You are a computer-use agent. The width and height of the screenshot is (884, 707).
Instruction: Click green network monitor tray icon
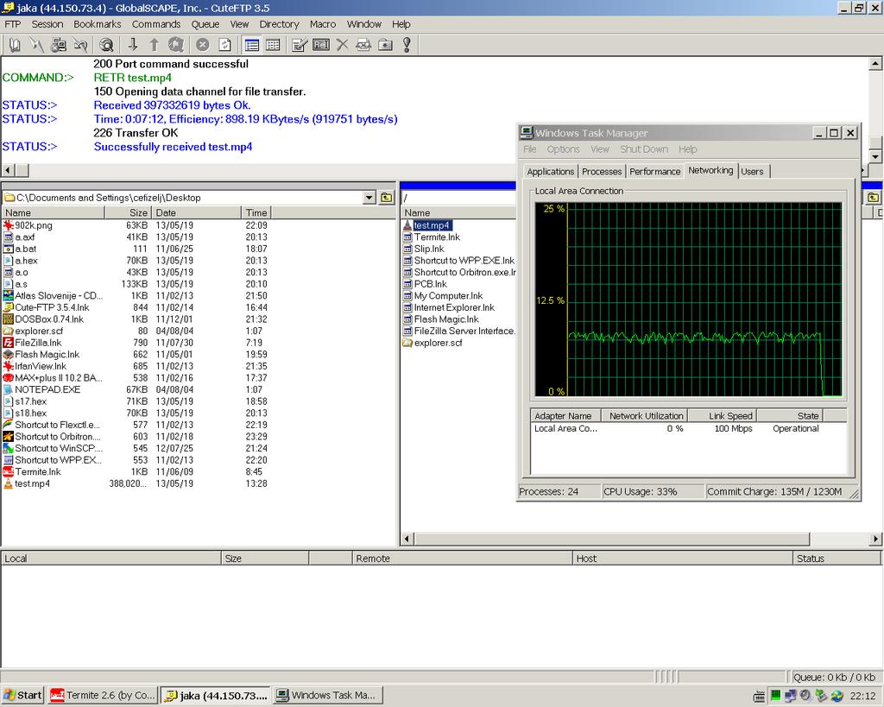(776, 696)
